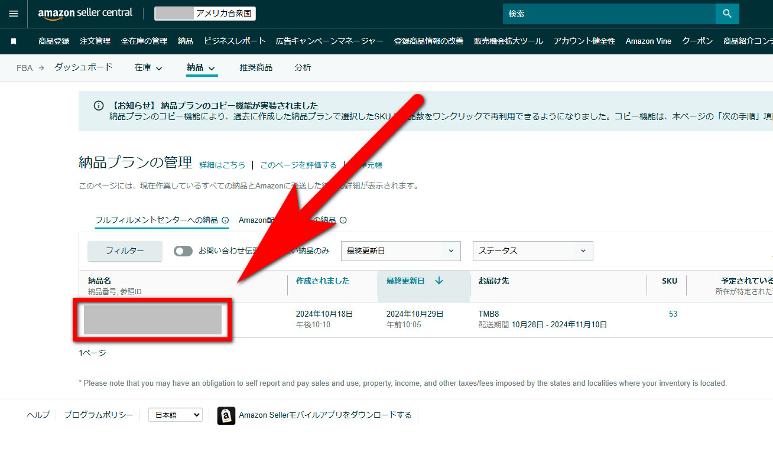Click the bookmark icon in navigation bar
This screenshot has width=773, height=462.
[x=14, y=41]
